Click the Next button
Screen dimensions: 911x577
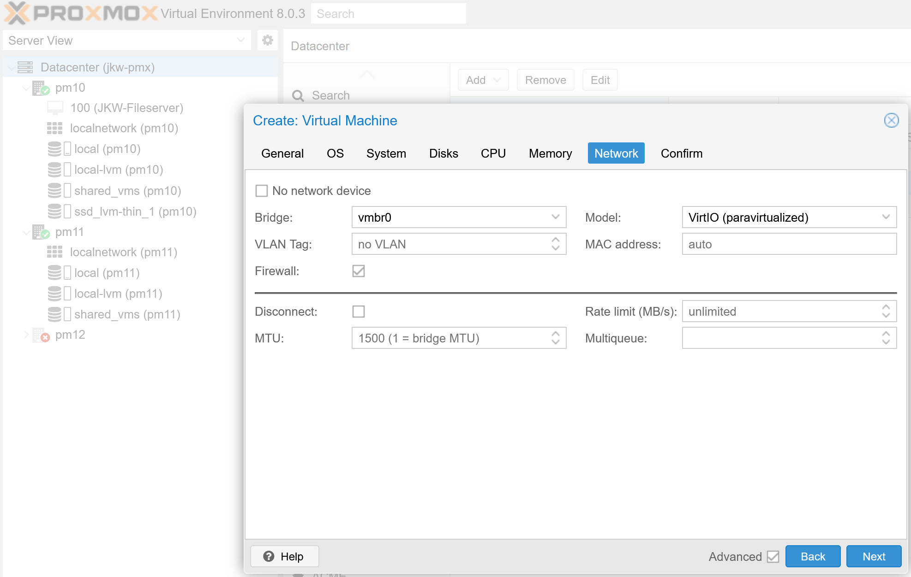[873, 556]
